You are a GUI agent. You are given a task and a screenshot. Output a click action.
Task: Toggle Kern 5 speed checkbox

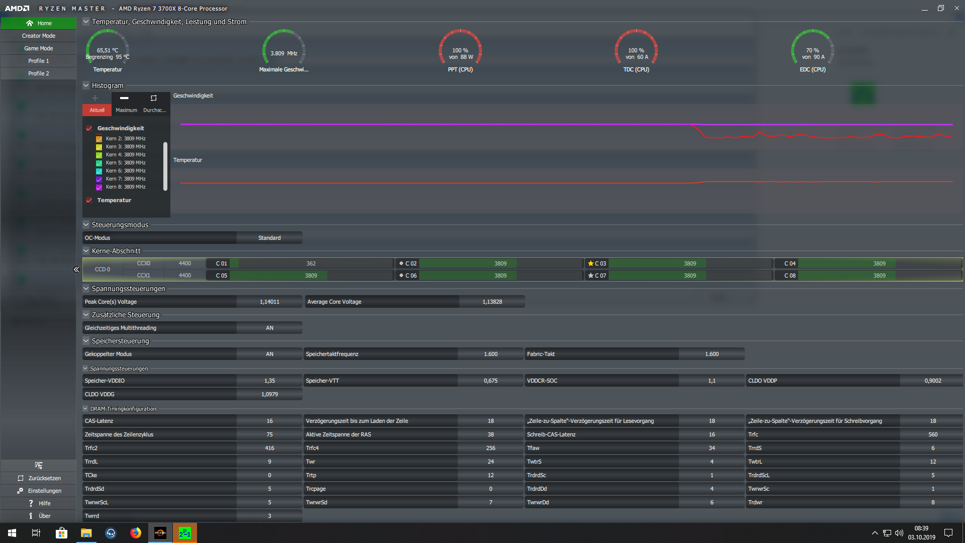(x=99, y=163)
